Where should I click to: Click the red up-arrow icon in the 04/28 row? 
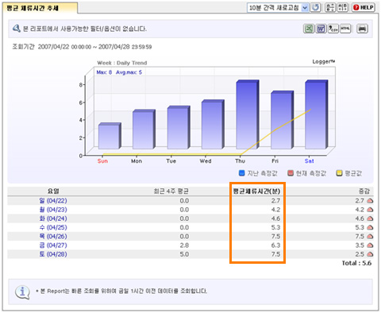(x=370, y=254)
